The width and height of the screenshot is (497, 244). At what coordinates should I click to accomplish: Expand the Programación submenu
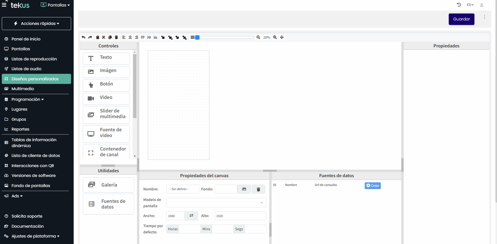point(27,99)
